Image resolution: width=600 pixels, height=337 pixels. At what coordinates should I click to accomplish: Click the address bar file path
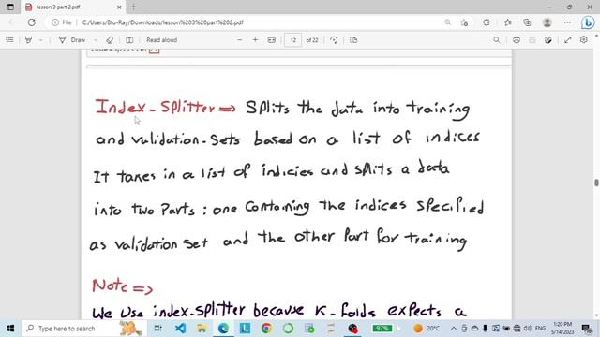tap(162, 22)
